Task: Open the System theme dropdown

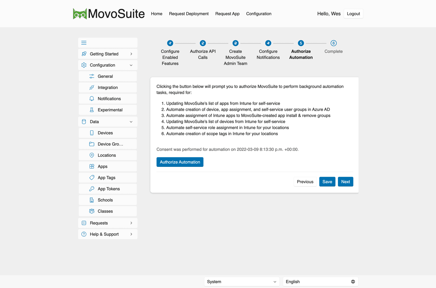Action: point(242,282)
